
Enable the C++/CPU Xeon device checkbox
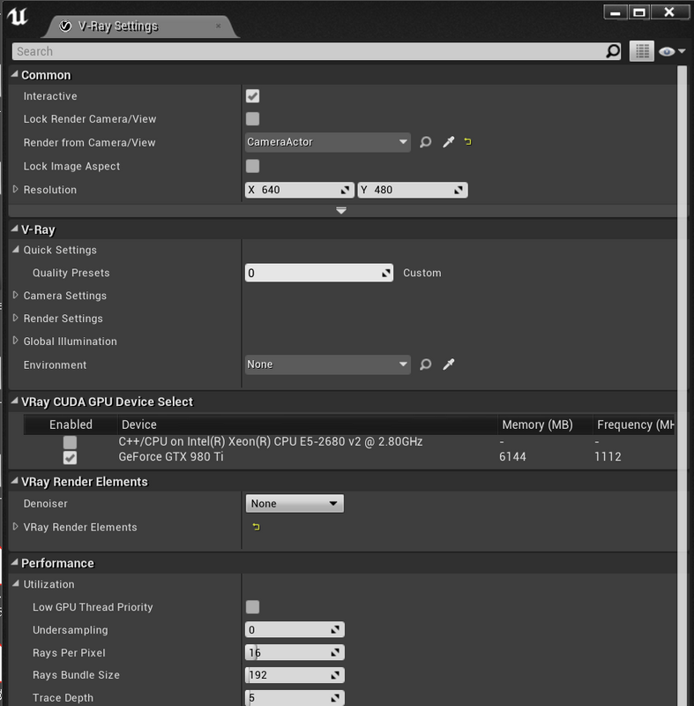point(70,442)
